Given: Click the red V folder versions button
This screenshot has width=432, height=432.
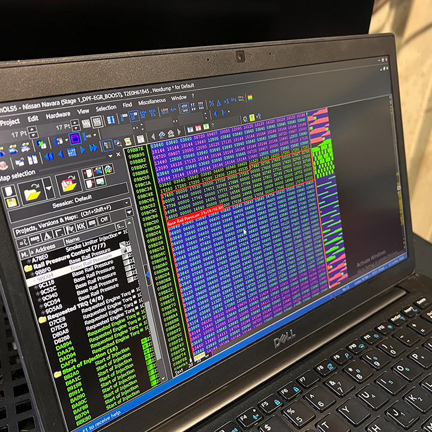Looking at the screenshot, I should coord(68,184).
